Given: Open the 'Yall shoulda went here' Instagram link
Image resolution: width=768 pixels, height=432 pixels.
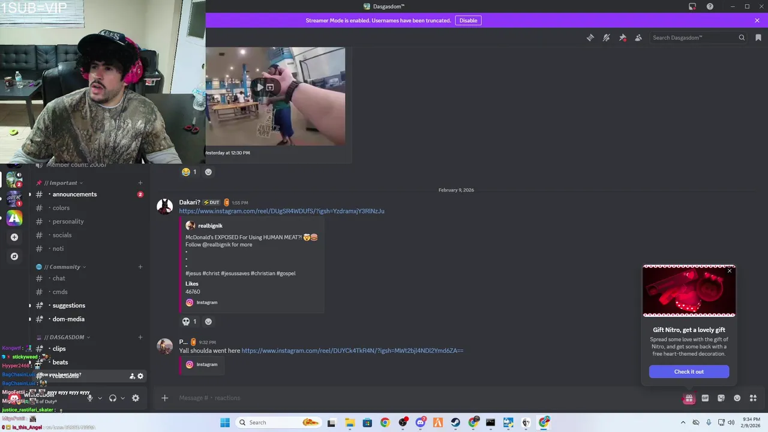Looking at the screenshot, I should (x=352, y=350).
